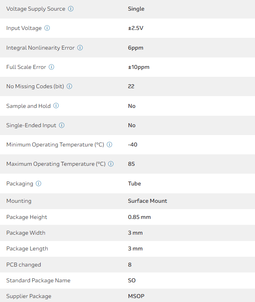Open info icon next to Packaging

(x=39, y=183)
